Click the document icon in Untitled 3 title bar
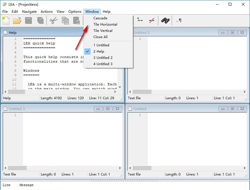250x190 pixels. point(5,109)
